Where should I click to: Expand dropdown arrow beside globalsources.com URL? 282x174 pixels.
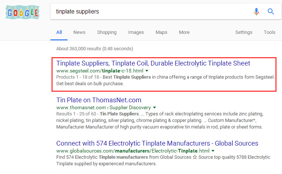[x=213, y=151]
